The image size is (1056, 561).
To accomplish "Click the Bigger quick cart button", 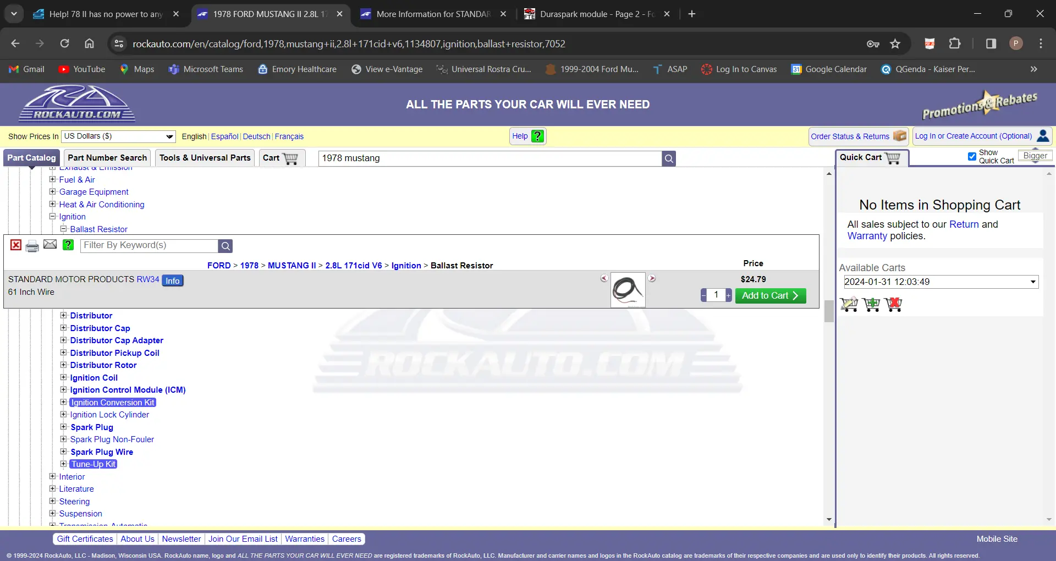I will tap(1035, 156).
